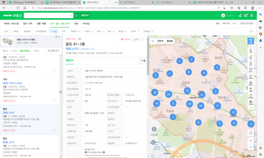This screenshot has width=264, height=158.
Task: Click the map cluster marker showing 38
Action: (x=155, y=92)
